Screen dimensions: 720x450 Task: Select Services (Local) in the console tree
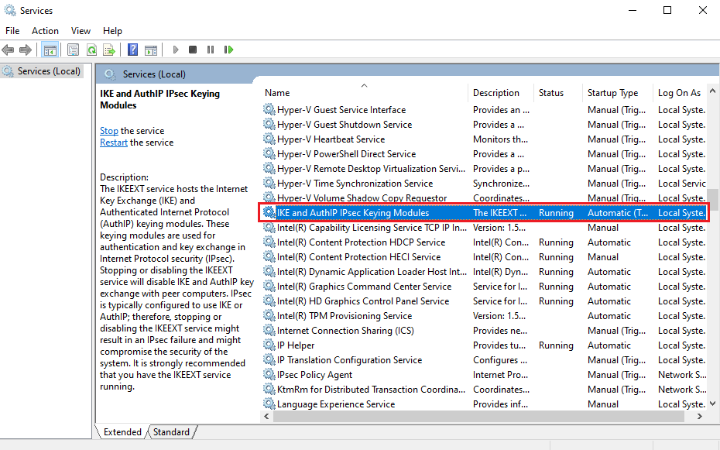(x=49, y=71)
